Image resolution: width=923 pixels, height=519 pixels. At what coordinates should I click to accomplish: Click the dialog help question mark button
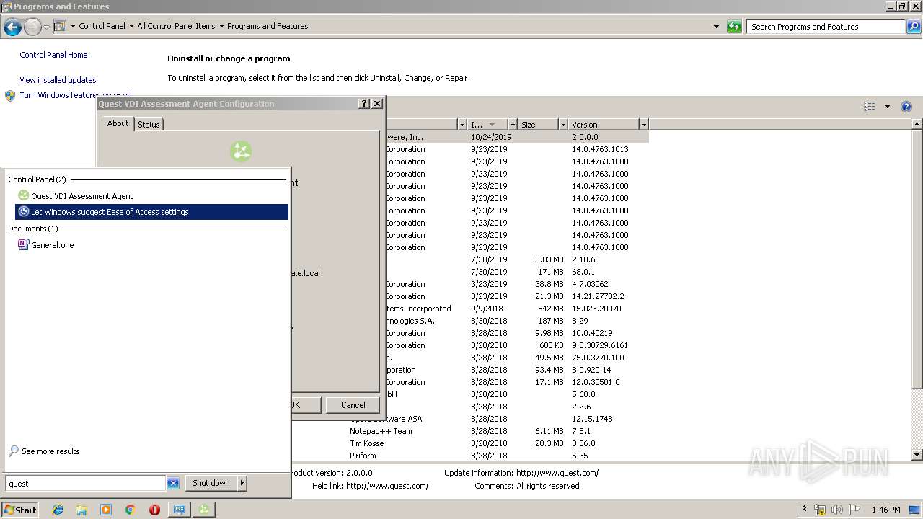[364, 104]
